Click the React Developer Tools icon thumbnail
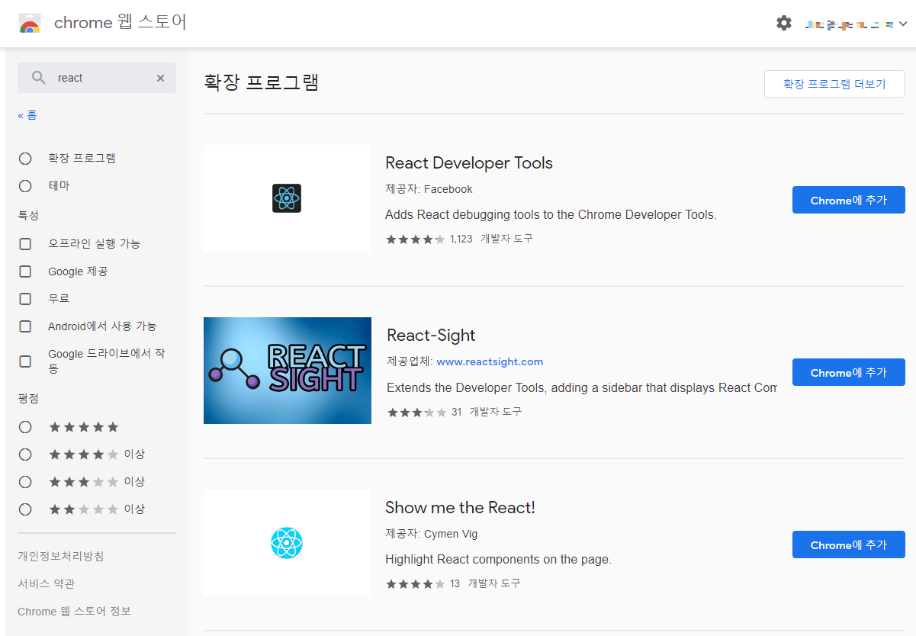 tap(287, 198)
